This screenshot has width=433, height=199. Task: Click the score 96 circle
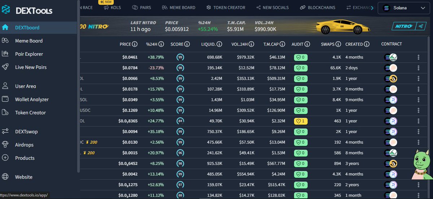pos(180,153)
